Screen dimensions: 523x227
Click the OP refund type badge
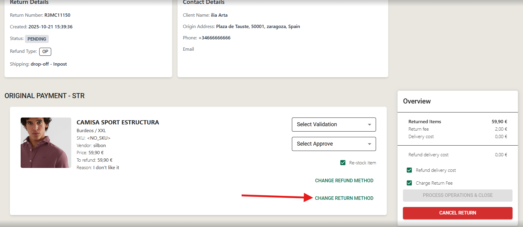coord(45,52)
